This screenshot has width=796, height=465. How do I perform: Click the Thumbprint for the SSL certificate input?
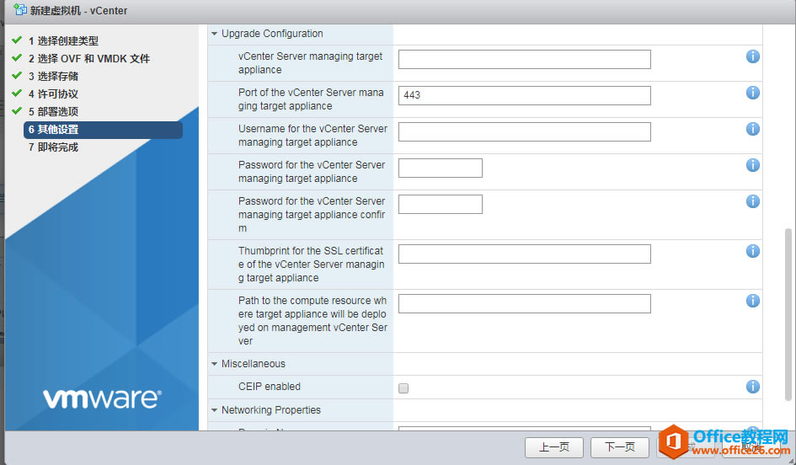point(525,254)
